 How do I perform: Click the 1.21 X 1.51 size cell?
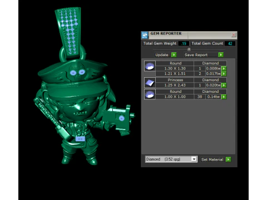point(175,74)
